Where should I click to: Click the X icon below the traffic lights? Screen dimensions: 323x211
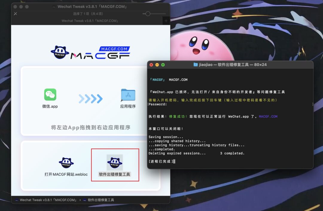coord(15,13)
